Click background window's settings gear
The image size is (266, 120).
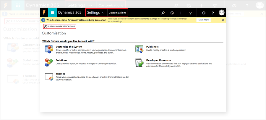click(x=234, y=6)
